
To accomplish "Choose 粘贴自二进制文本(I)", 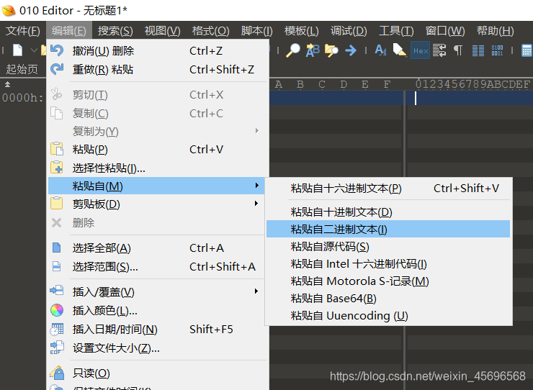I will (388, 230).
